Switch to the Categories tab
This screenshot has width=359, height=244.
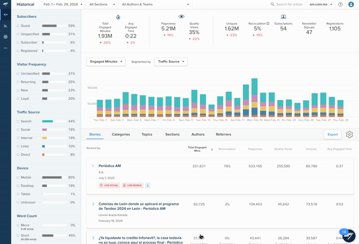(x=121, y=134)
